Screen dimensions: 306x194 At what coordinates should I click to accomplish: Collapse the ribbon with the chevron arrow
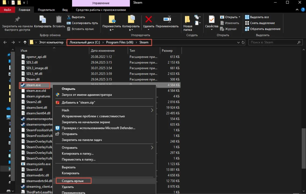[297, 10]
